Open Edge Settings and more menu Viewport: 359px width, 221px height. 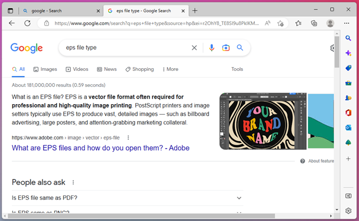[346, 23]
